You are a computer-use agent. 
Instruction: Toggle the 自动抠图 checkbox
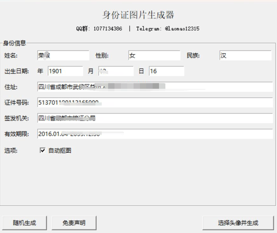[x=43, y=151]
